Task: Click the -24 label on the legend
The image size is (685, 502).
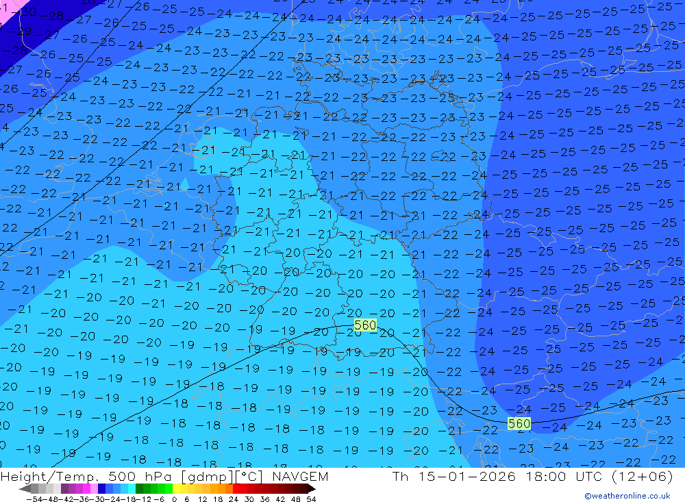Action: [114, 499]
